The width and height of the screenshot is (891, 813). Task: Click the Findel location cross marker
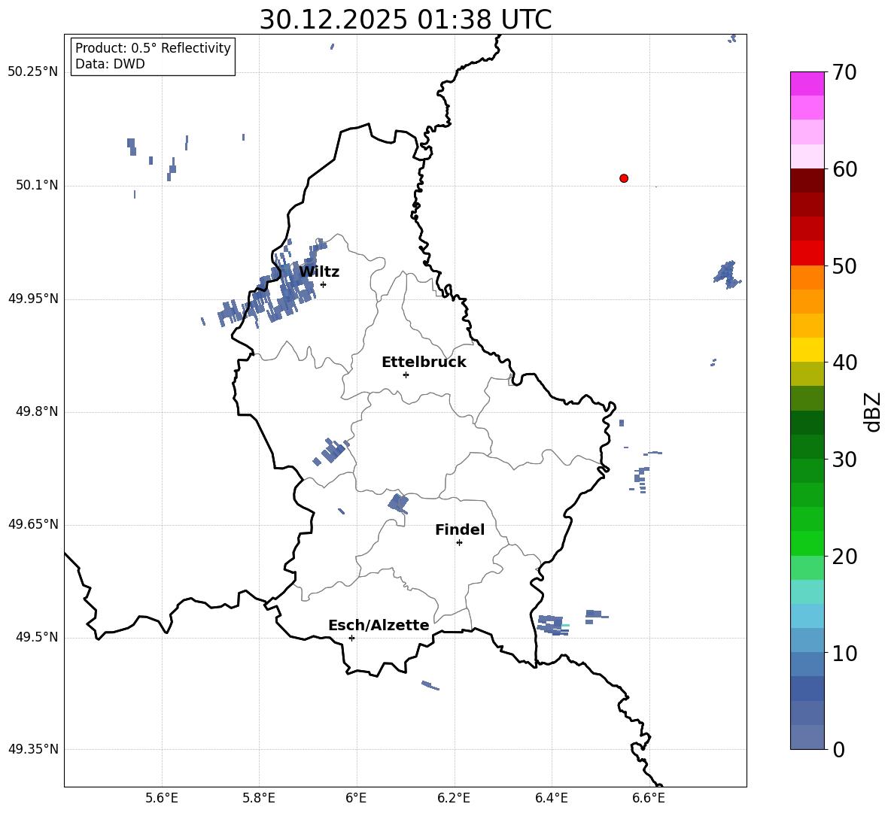(x=459, y=543)
